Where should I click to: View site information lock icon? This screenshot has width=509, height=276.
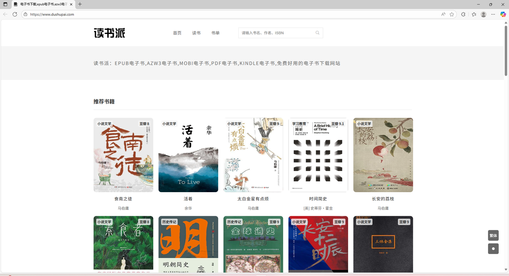point(25,14)
